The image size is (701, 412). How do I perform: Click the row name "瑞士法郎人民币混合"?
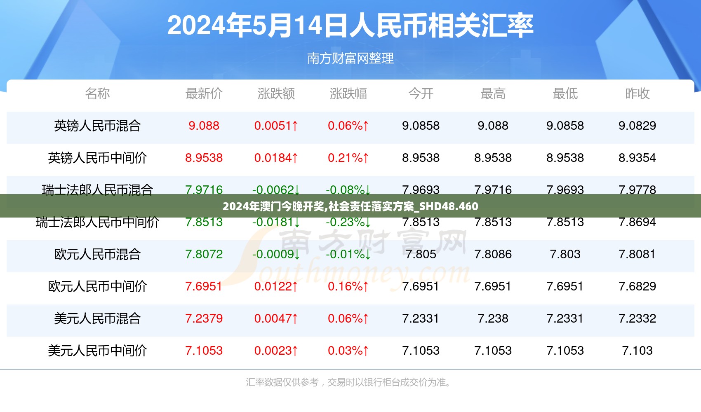click(97, 189)
